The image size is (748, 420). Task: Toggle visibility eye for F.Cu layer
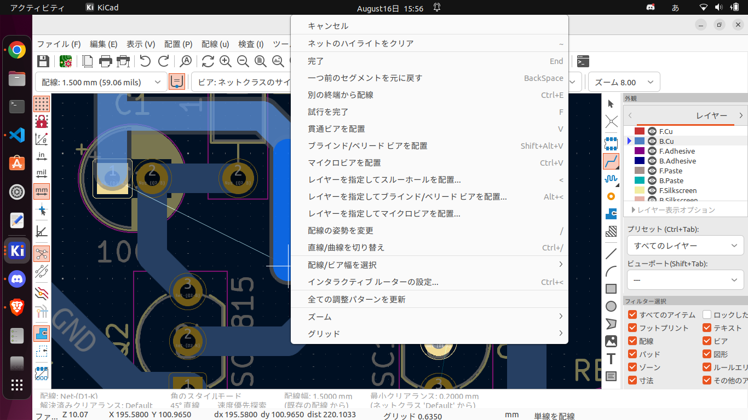pos(652,131)
